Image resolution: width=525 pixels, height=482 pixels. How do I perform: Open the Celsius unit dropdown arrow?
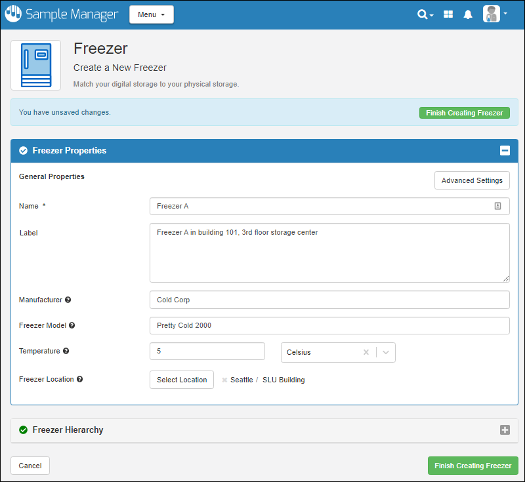pyautogui.click(x=386, y=352)
